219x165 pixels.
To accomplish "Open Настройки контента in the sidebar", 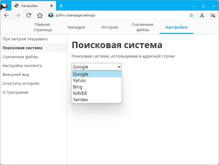I will (x=34, y=66).
